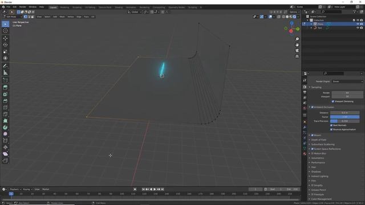Select the Loop Cut tool

(5, 108)
